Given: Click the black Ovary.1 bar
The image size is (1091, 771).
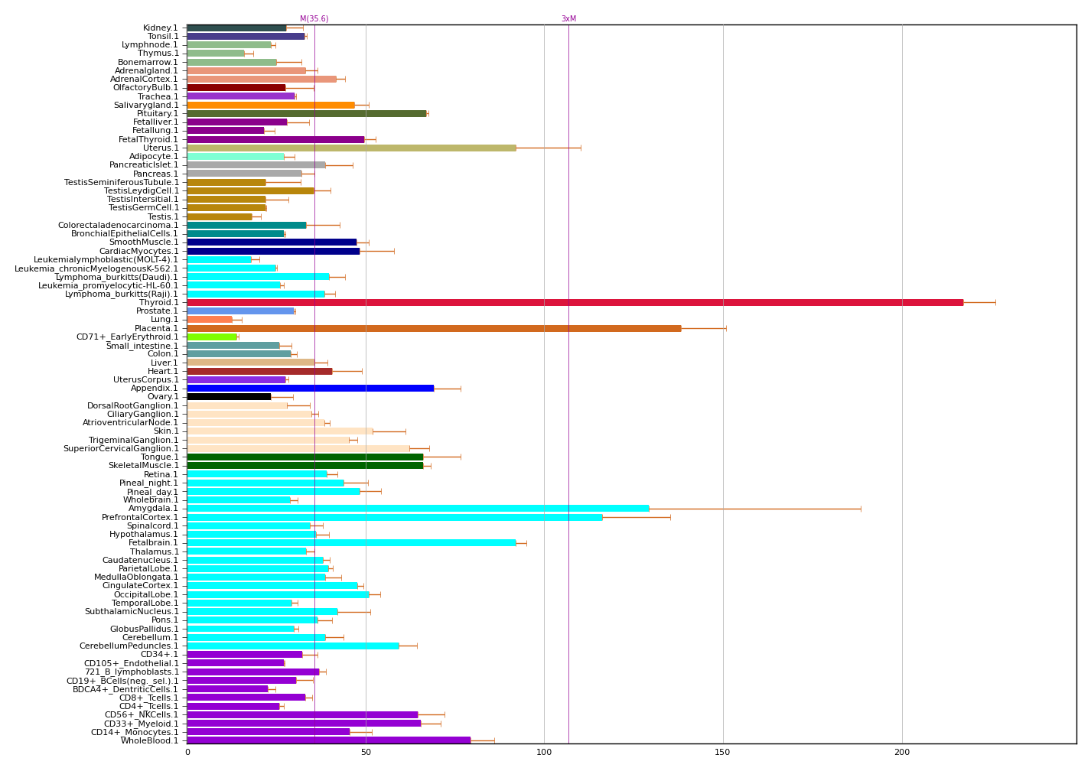Looking at the screenshot, I should coord(228,397).
